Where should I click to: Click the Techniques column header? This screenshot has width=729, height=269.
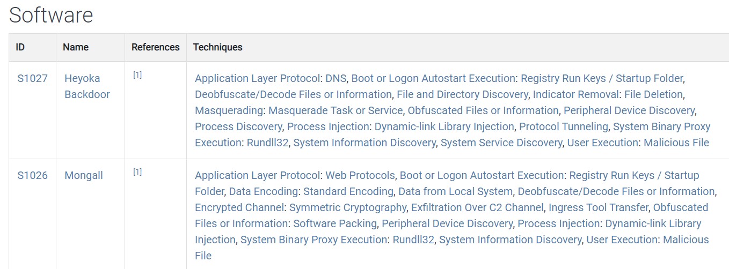[x=217, y=47]
